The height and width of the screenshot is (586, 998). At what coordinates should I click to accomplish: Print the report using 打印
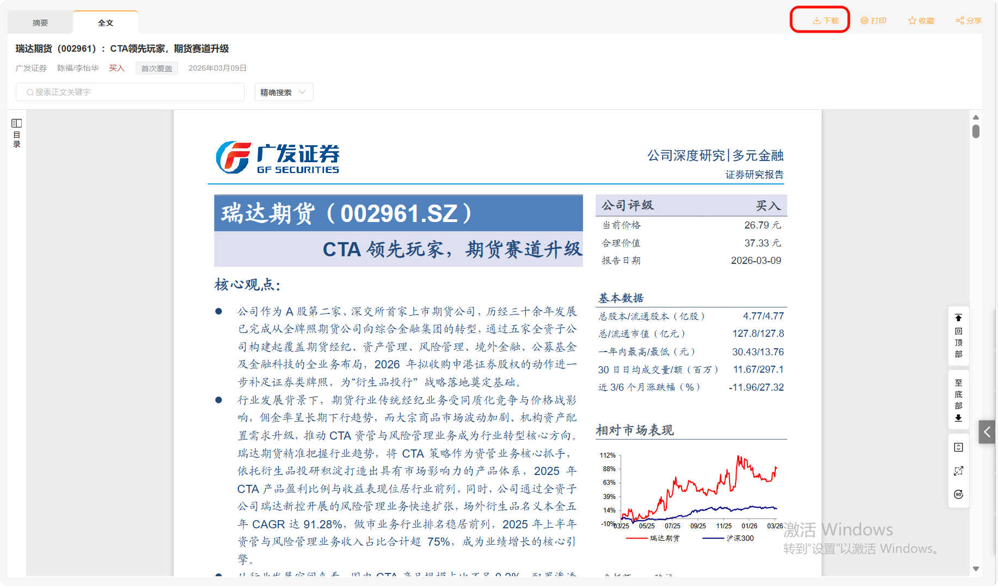[873, 21]
